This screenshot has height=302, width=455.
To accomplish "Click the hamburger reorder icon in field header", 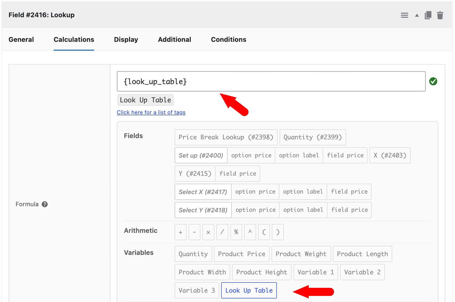I will 404,15.
